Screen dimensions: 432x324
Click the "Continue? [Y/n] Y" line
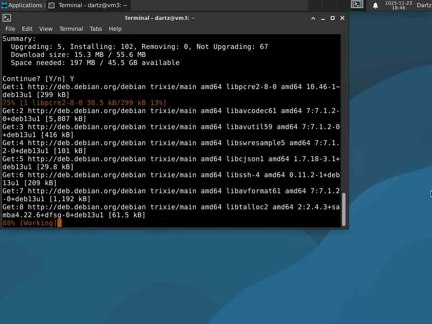click(x=38, y=79)
